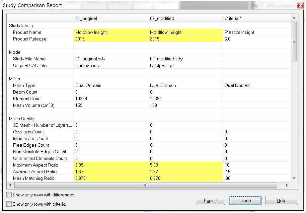The width and height of the screenshot is (306, 213).
Task: Click the Overlaps Count row label
Action: point(28,132)
